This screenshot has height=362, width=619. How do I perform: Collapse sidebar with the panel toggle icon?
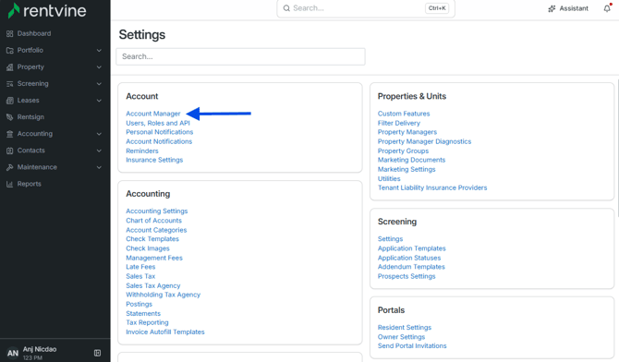[x=98, y=353]
